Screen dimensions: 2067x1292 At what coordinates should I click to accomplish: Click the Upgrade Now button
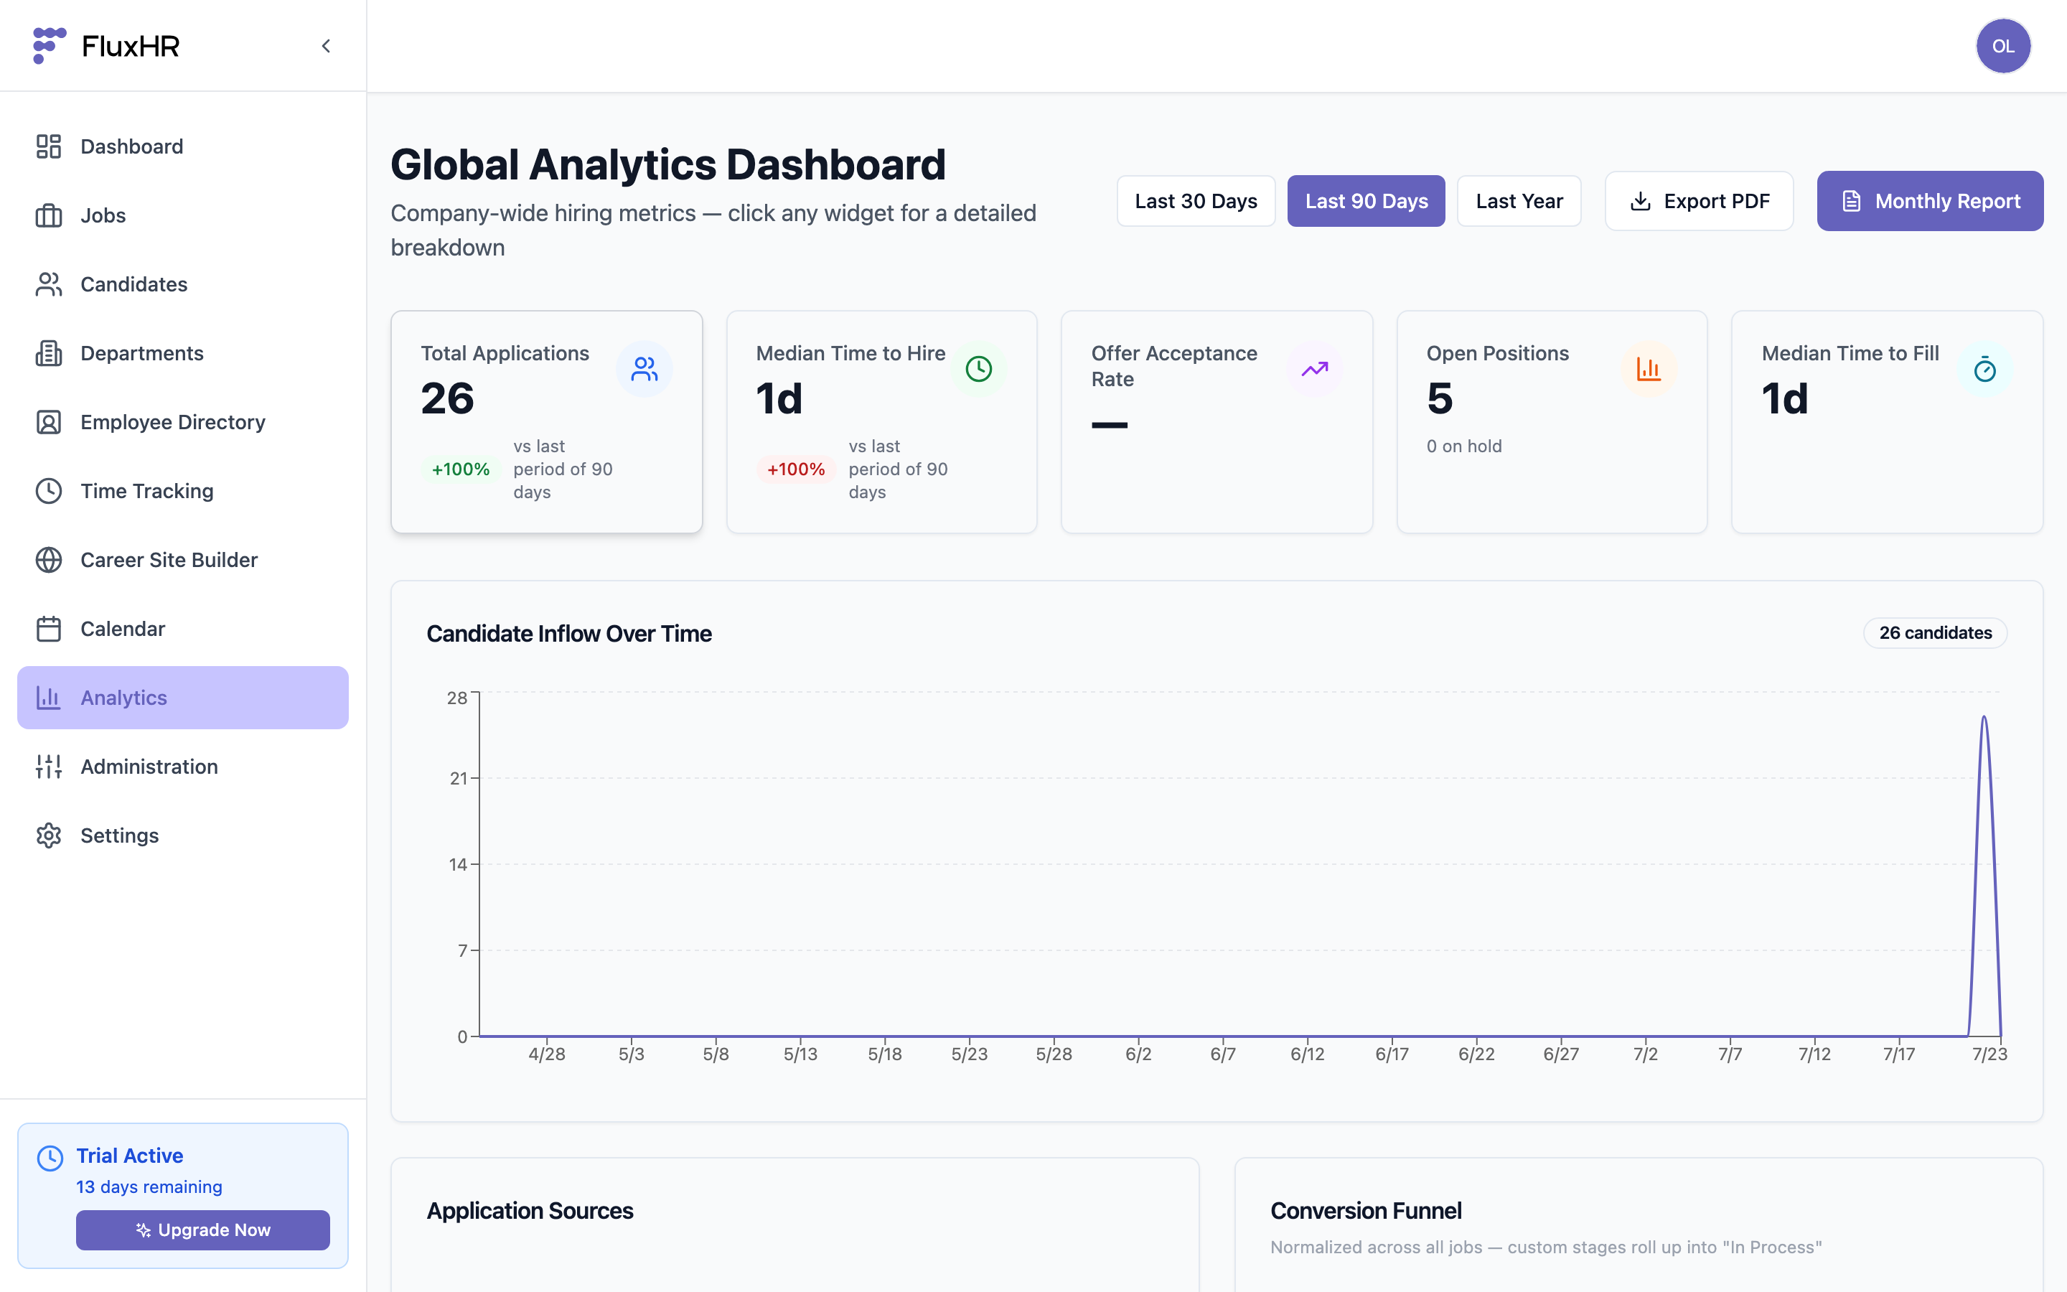(x=202, y=1230)
